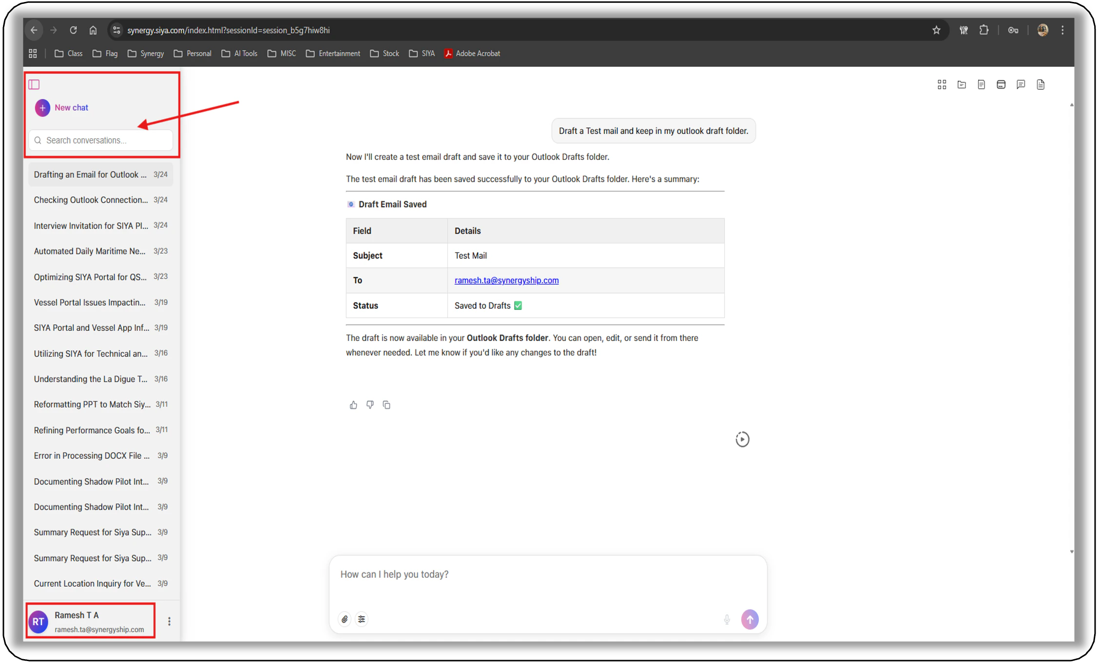This screenshot has width=1099, height=665.
Task: View site information icon in address bar
Action: (x=116, y=30)
